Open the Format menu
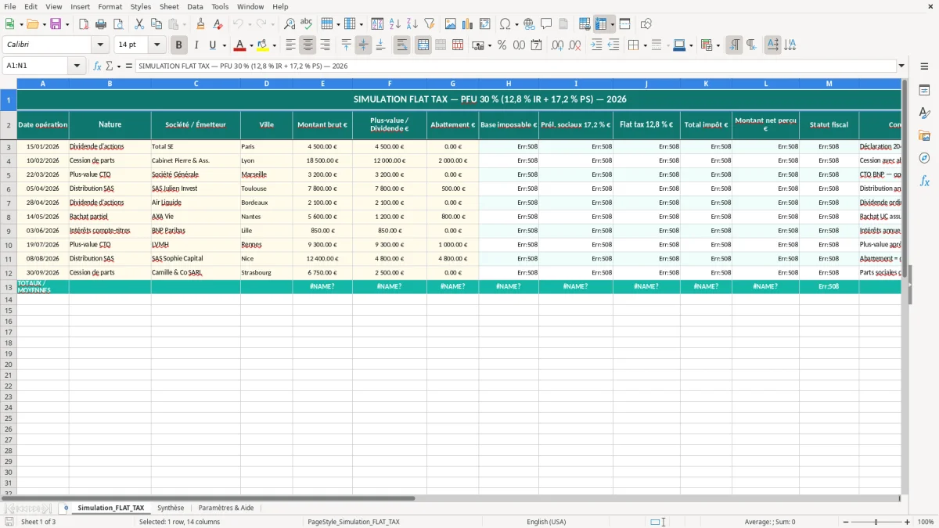This screenshot has height=528, width=939. 110,6
